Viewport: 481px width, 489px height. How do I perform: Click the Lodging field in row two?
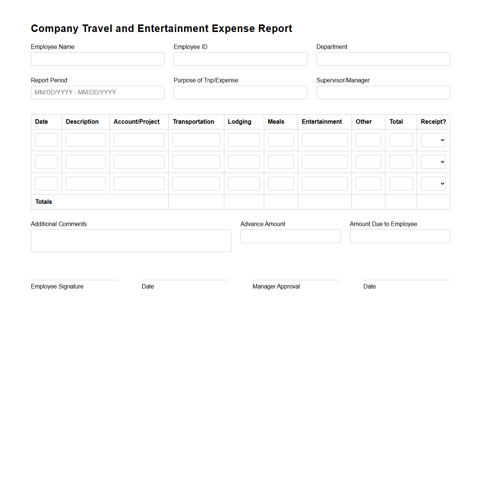tap(244, 161)
